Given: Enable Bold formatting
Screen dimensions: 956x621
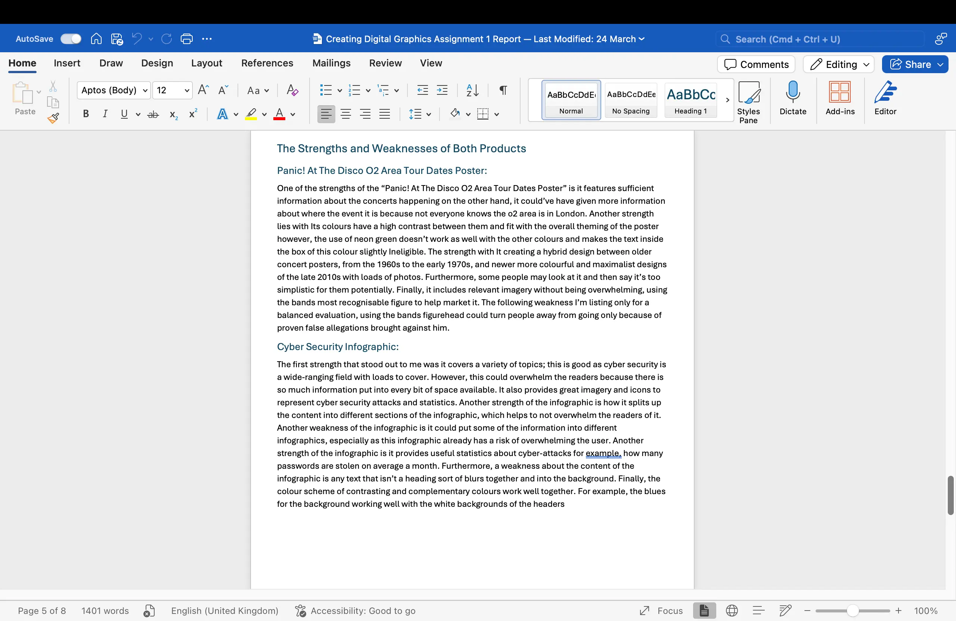Looking at the screenshot, I should [x=86, y=114].
